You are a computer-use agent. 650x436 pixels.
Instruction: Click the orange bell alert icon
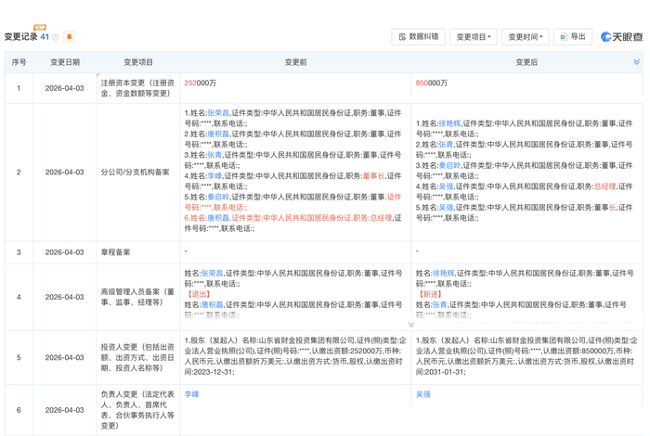click(69, 37)
